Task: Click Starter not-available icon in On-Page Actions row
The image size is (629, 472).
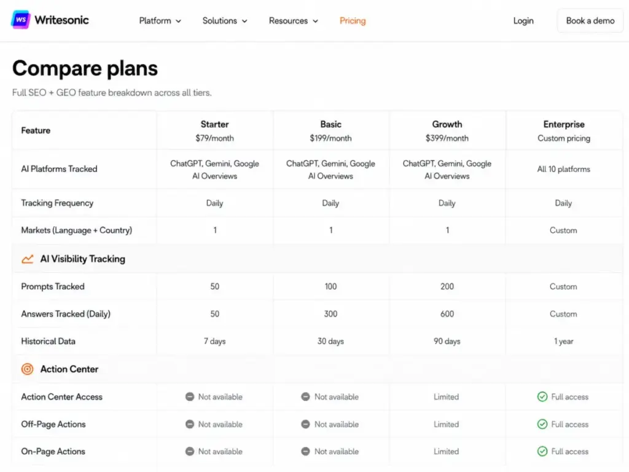Action: click(x=190, y=452)
